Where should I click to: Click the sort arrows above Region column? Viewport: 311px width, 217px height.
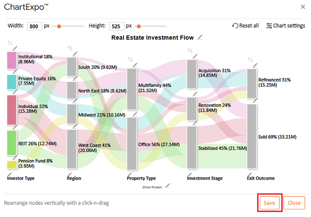[x=70, y=48]
